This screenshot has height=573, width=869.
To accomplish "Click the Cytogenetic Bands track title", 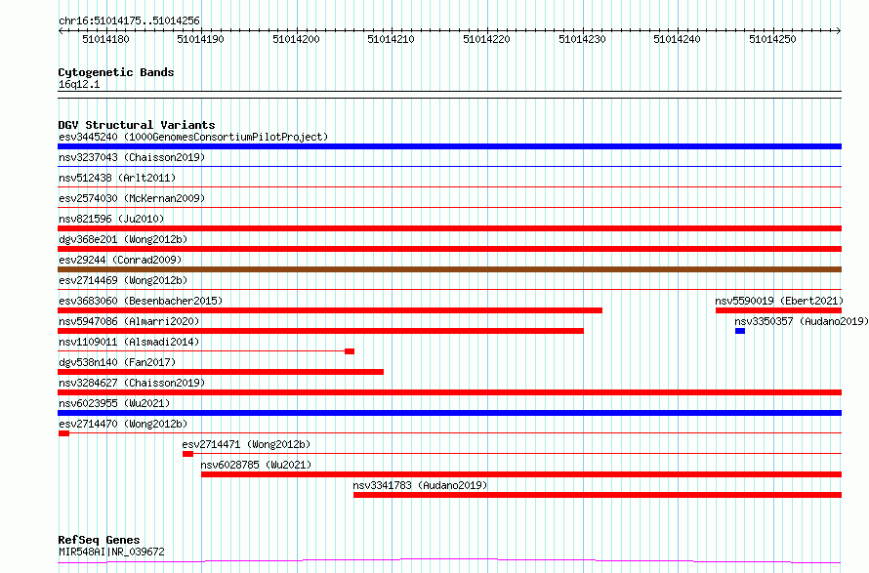I will (x=116, y=72).
